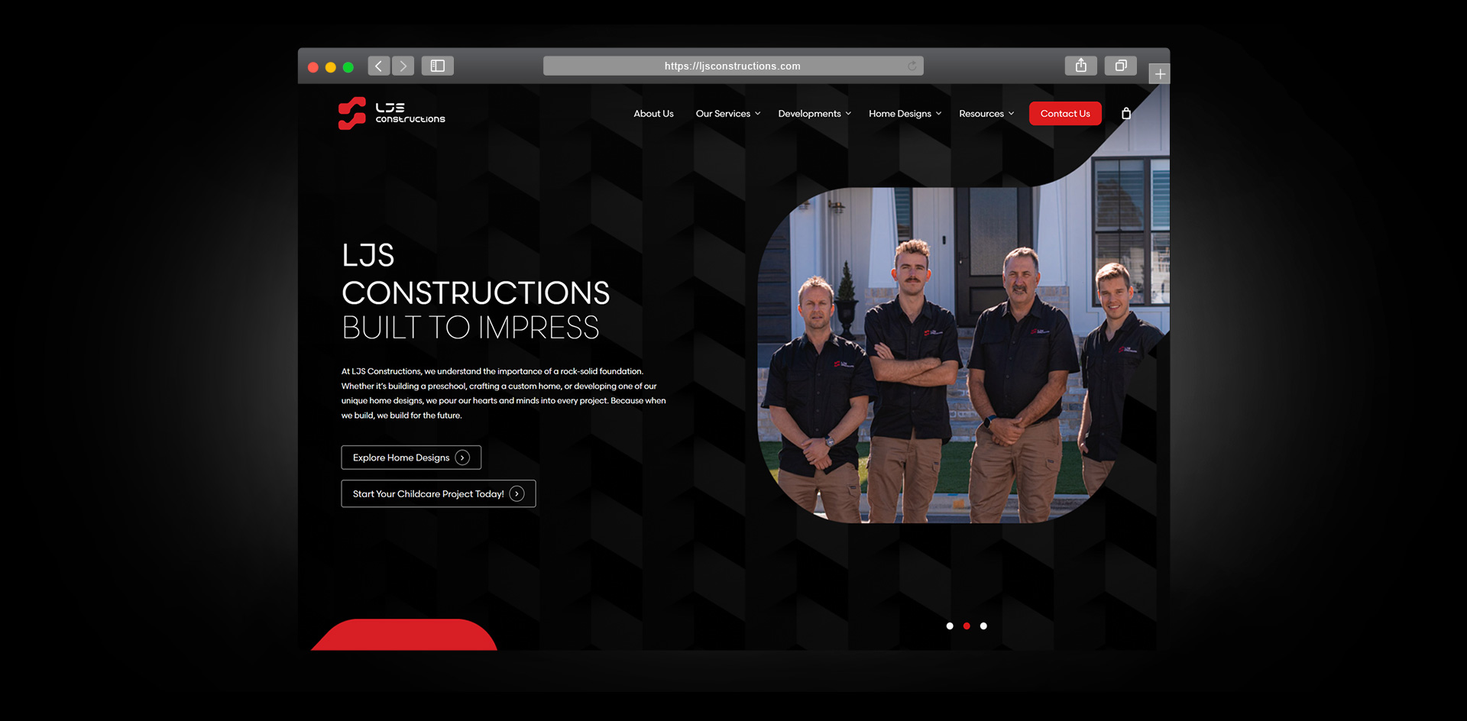Image resolution: width=1467 pixels, height=721 pixels.
Task: Open the browser share icon
Action: (x=1080, y=66)
